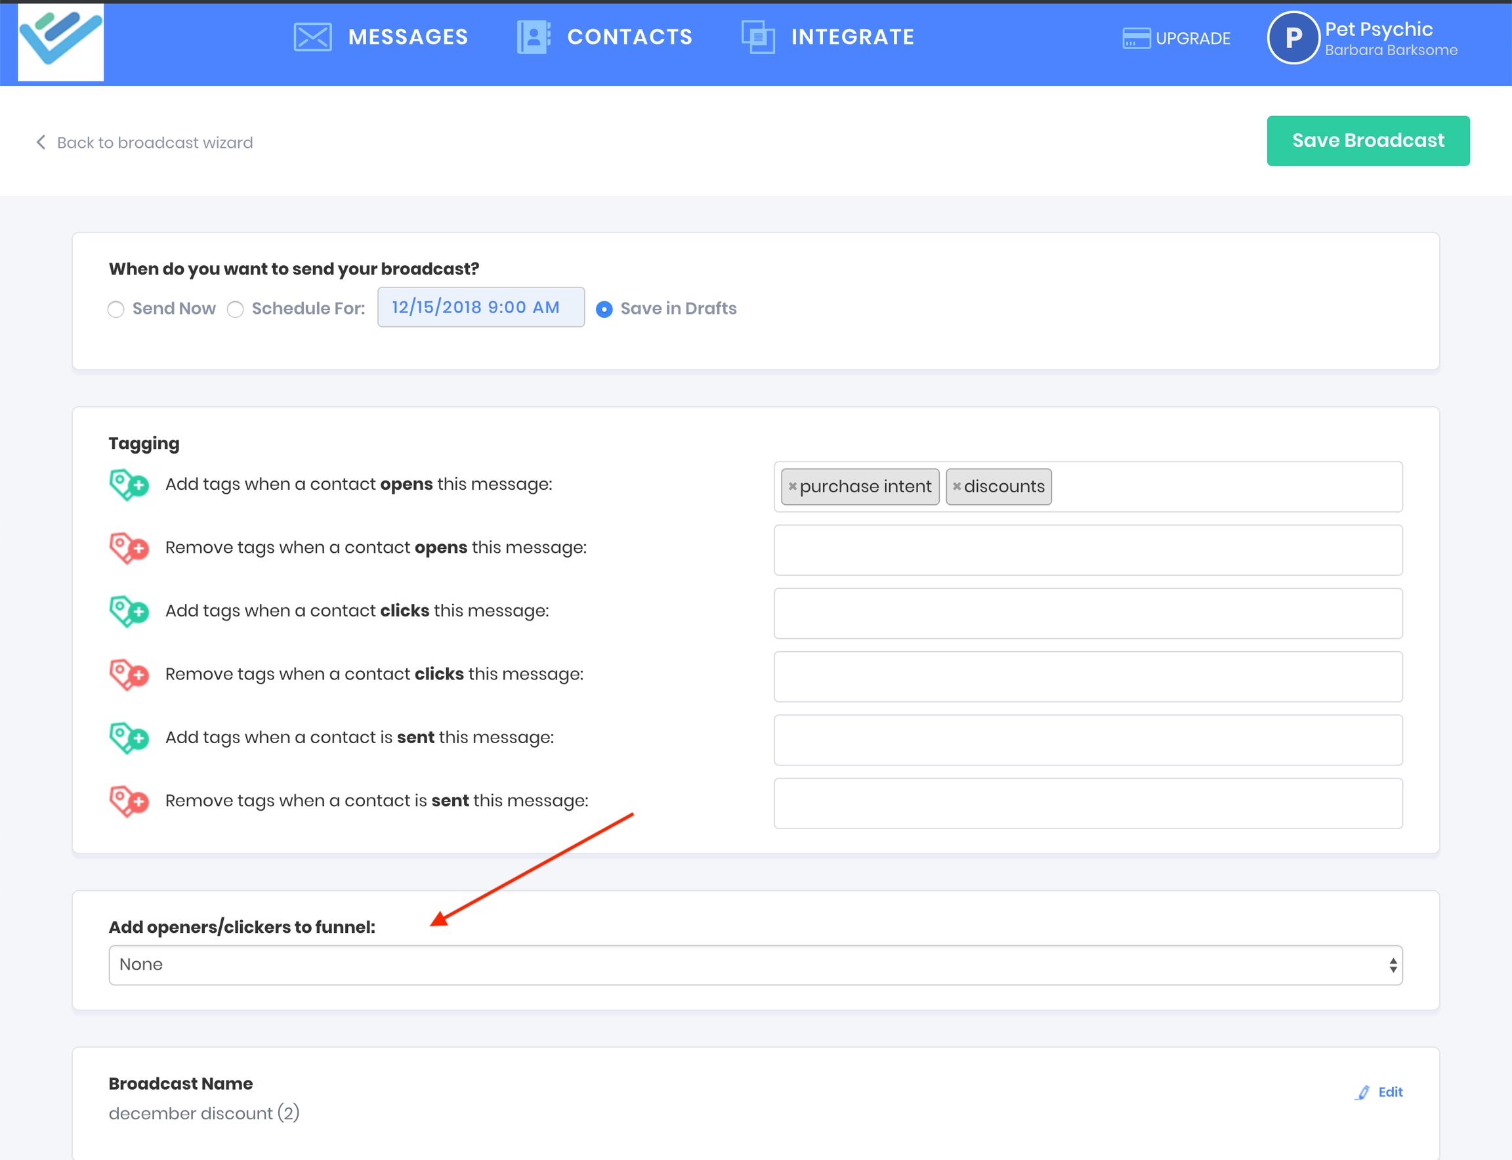This screenshot has width=1512, height=1160.
Task: Click the Contacts address book icon
Action: coord(534,37)
